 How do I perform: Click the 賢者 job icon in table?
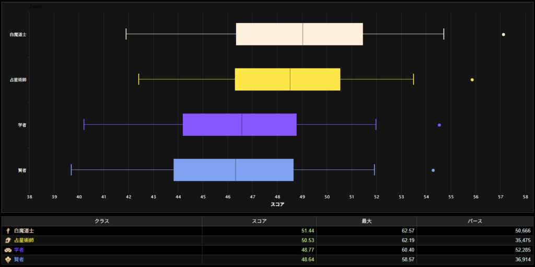pos(8,259)
